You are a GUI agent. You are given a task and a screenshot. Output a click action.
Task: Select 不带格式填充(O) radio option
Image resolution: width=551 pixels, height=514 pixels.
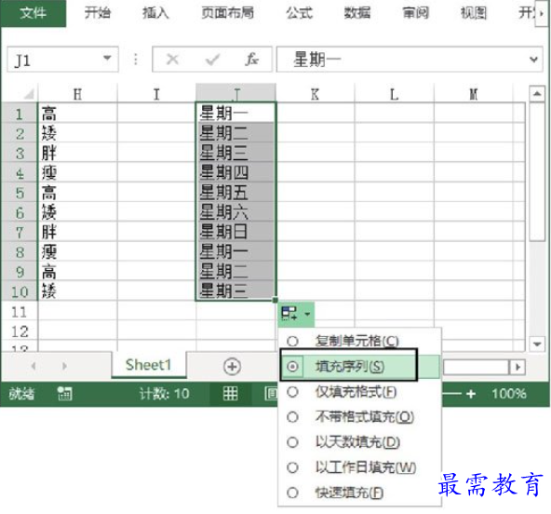[x=359, y=416]
